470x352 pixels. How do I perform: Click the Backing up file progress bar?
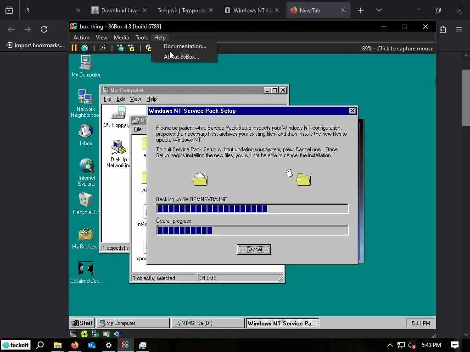pos(252,209)
